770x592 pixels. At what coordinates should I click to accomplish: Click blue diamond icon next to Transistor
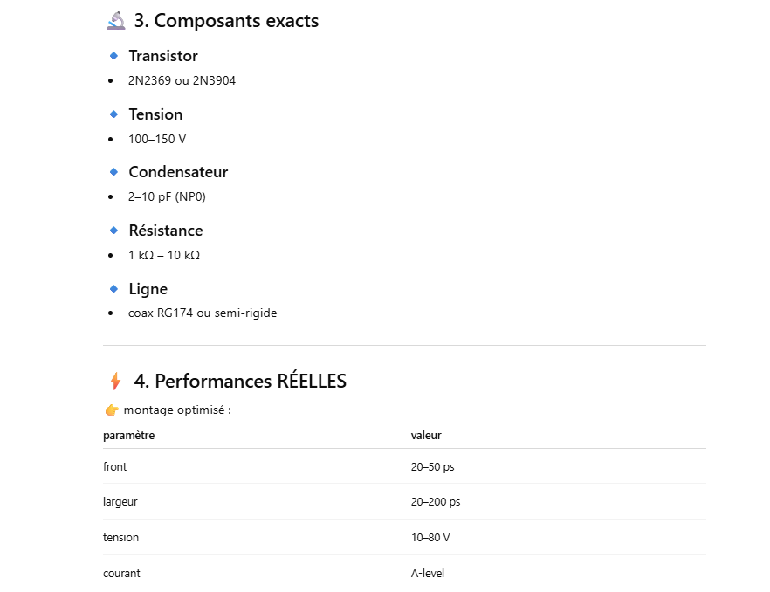point(113,56)
